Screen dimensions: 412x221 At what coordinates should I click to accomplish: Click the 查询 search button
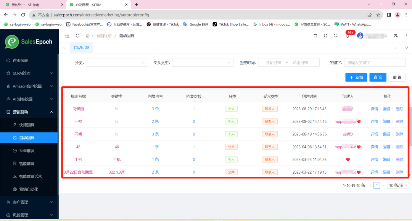378,77
